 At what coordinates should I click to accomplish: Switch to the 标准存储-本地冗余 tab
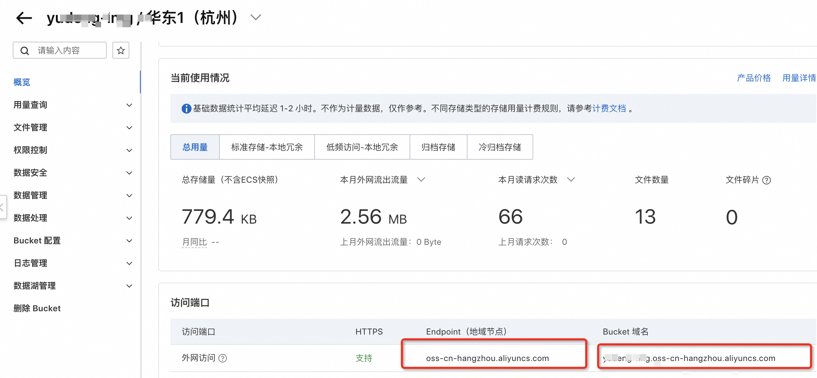click(x=267, y=147)
